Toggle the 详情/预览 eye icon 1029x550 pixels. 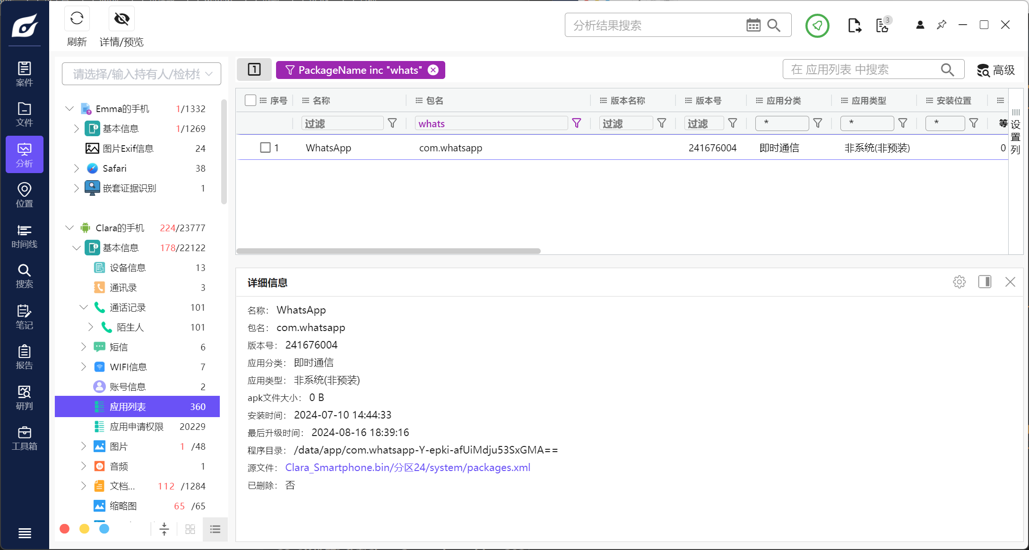121,19
